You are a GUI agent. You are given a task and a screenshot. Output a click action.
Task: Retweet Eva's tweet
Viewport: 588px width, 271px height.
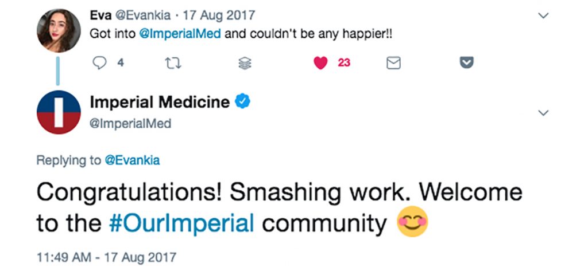171,64
